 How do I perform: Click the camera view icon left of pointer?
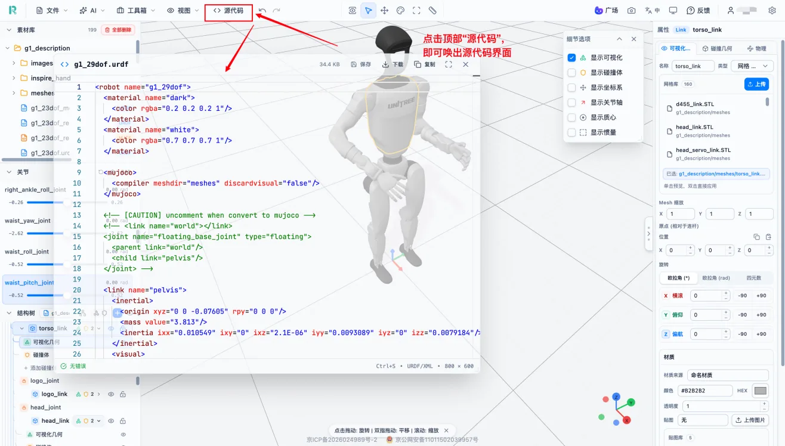coord(353,11)
